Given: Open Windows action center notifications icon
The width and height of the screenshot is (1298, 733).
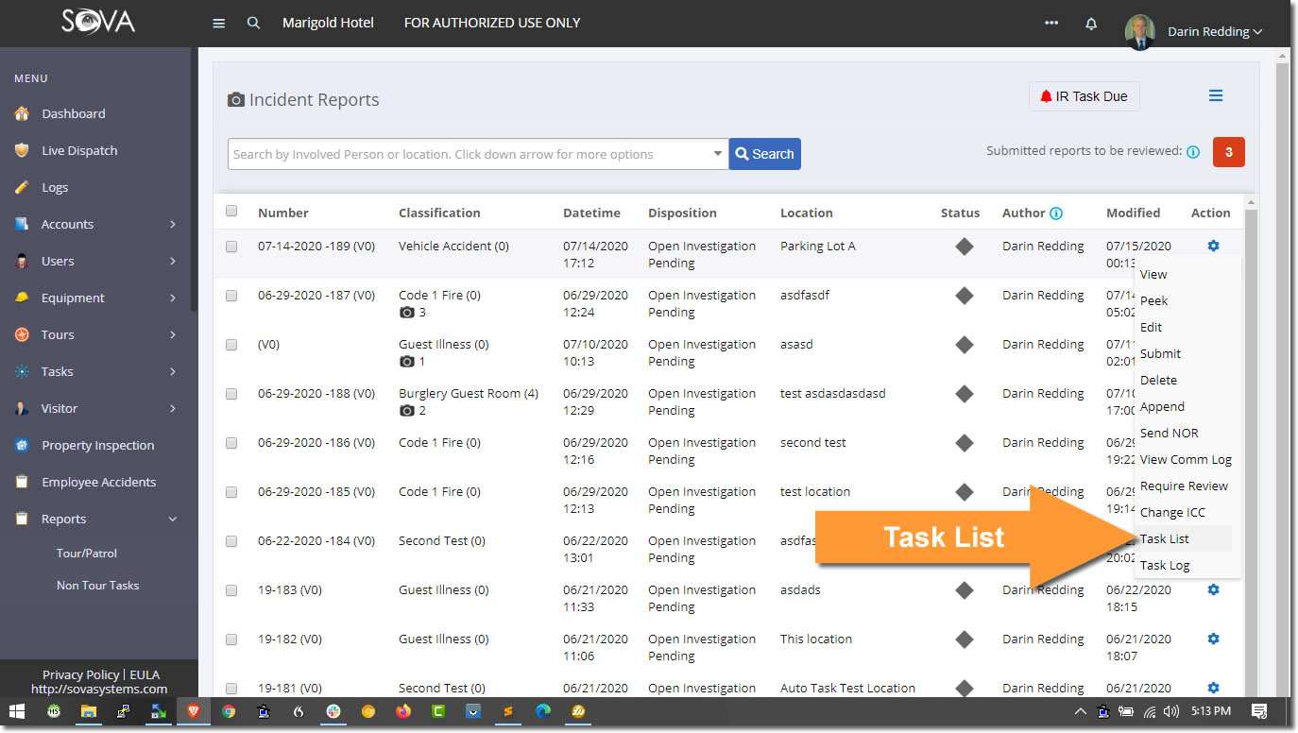Looking at the screenshot, I should click(1259, 711).
